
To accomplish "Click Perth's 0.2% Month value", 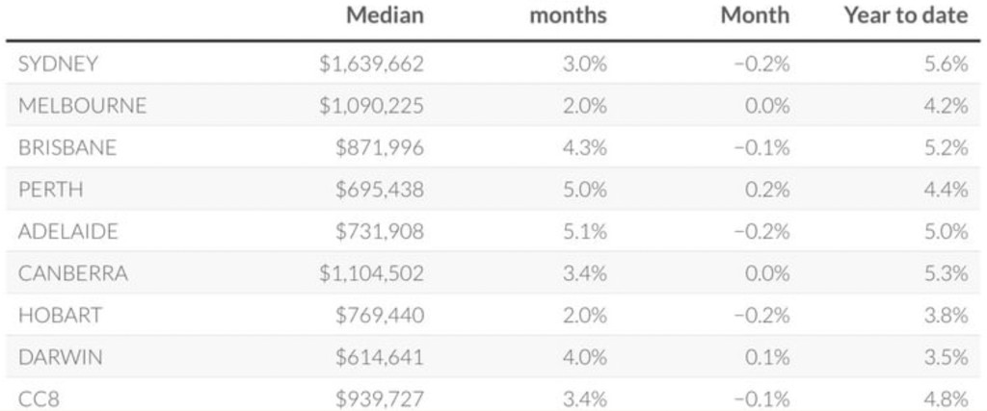I will click(x=767, y=190).
